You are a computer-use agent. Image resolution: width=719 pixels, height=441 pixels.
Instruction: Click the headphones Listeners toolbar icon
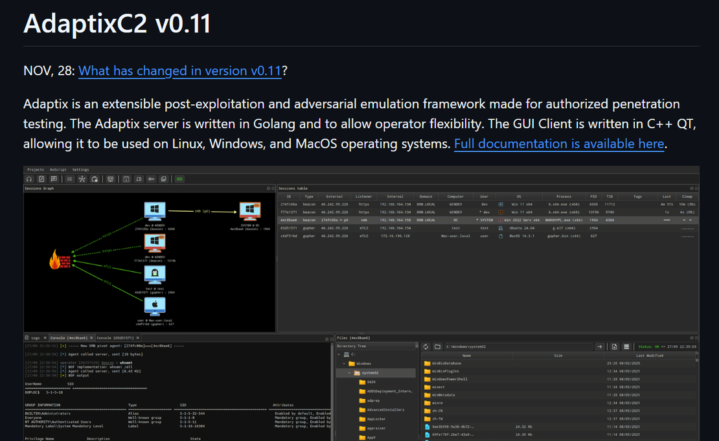[29, 179]
